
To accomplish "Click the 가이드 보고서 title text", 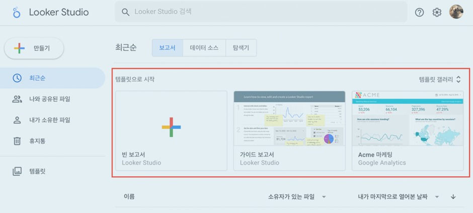I will (x=257, y=155).
